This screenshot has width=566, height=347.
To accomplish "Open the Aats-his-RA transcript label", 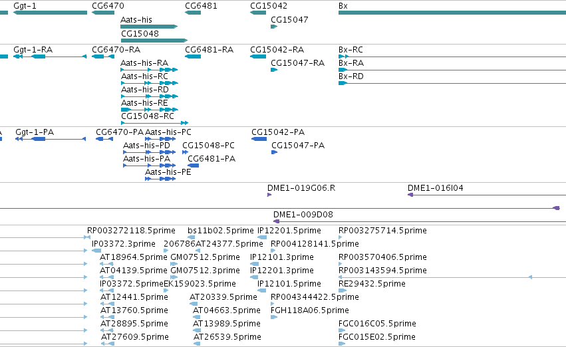I will pyautogui.click(x=144, y=62).
